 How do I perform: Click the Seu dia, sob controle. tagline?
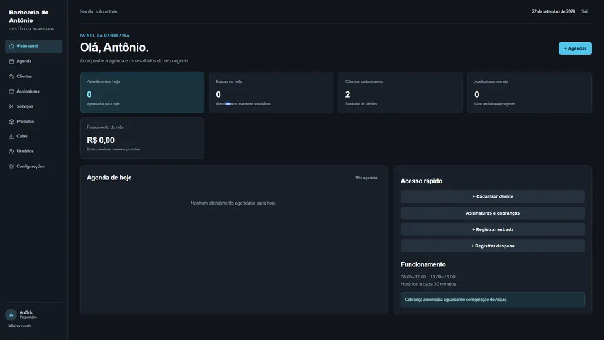(99, 11)
